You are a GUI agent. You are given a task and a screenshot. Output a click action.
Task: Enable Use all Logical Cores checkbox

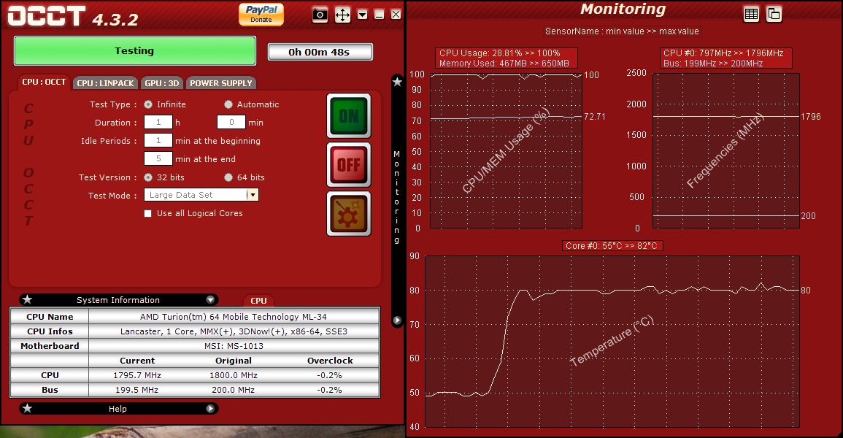tap(148, 213)
